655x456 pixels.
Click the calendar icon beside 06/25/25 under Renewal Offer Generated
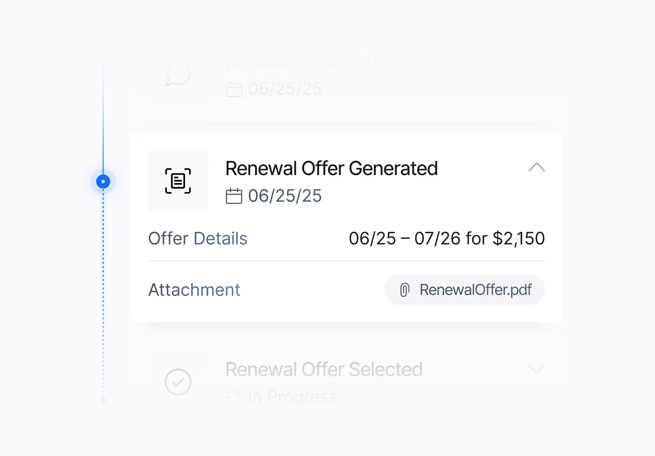[x=234, y=196]
